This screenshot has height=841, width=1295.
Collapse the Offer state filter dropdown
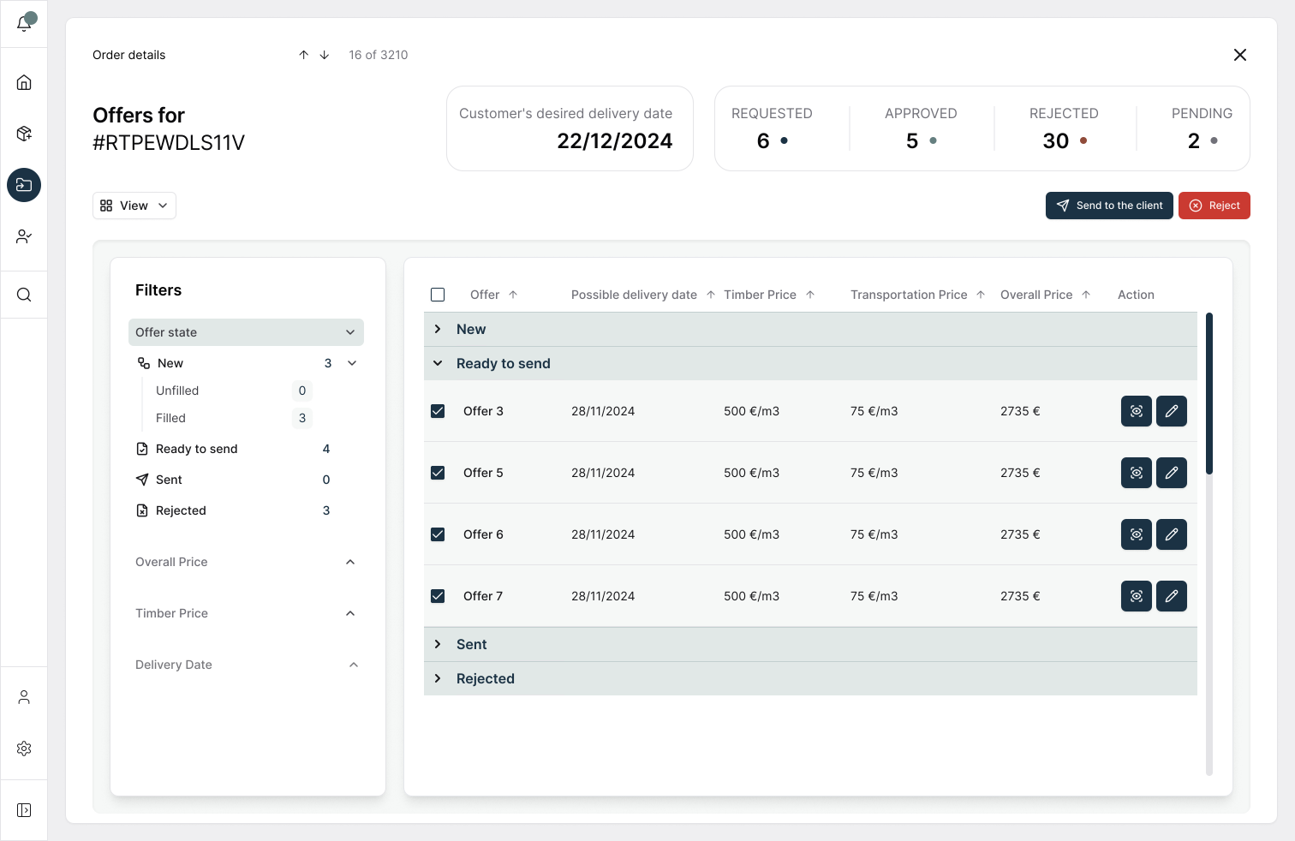246,332
